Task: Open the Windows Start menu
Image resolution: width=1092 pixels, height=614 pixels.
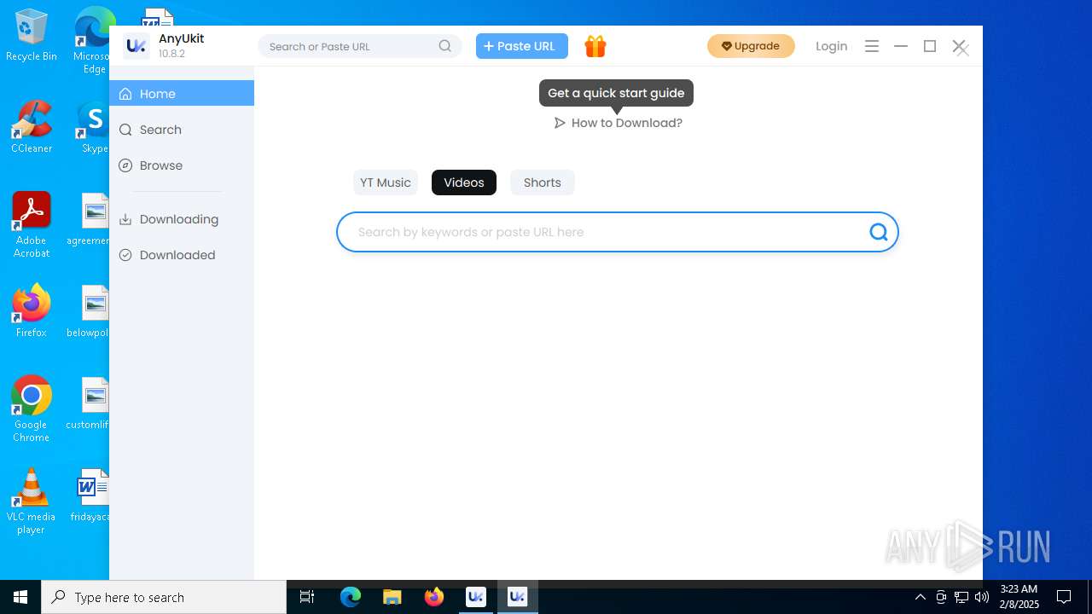Action: pyautogui.click(x=20, y=597)
